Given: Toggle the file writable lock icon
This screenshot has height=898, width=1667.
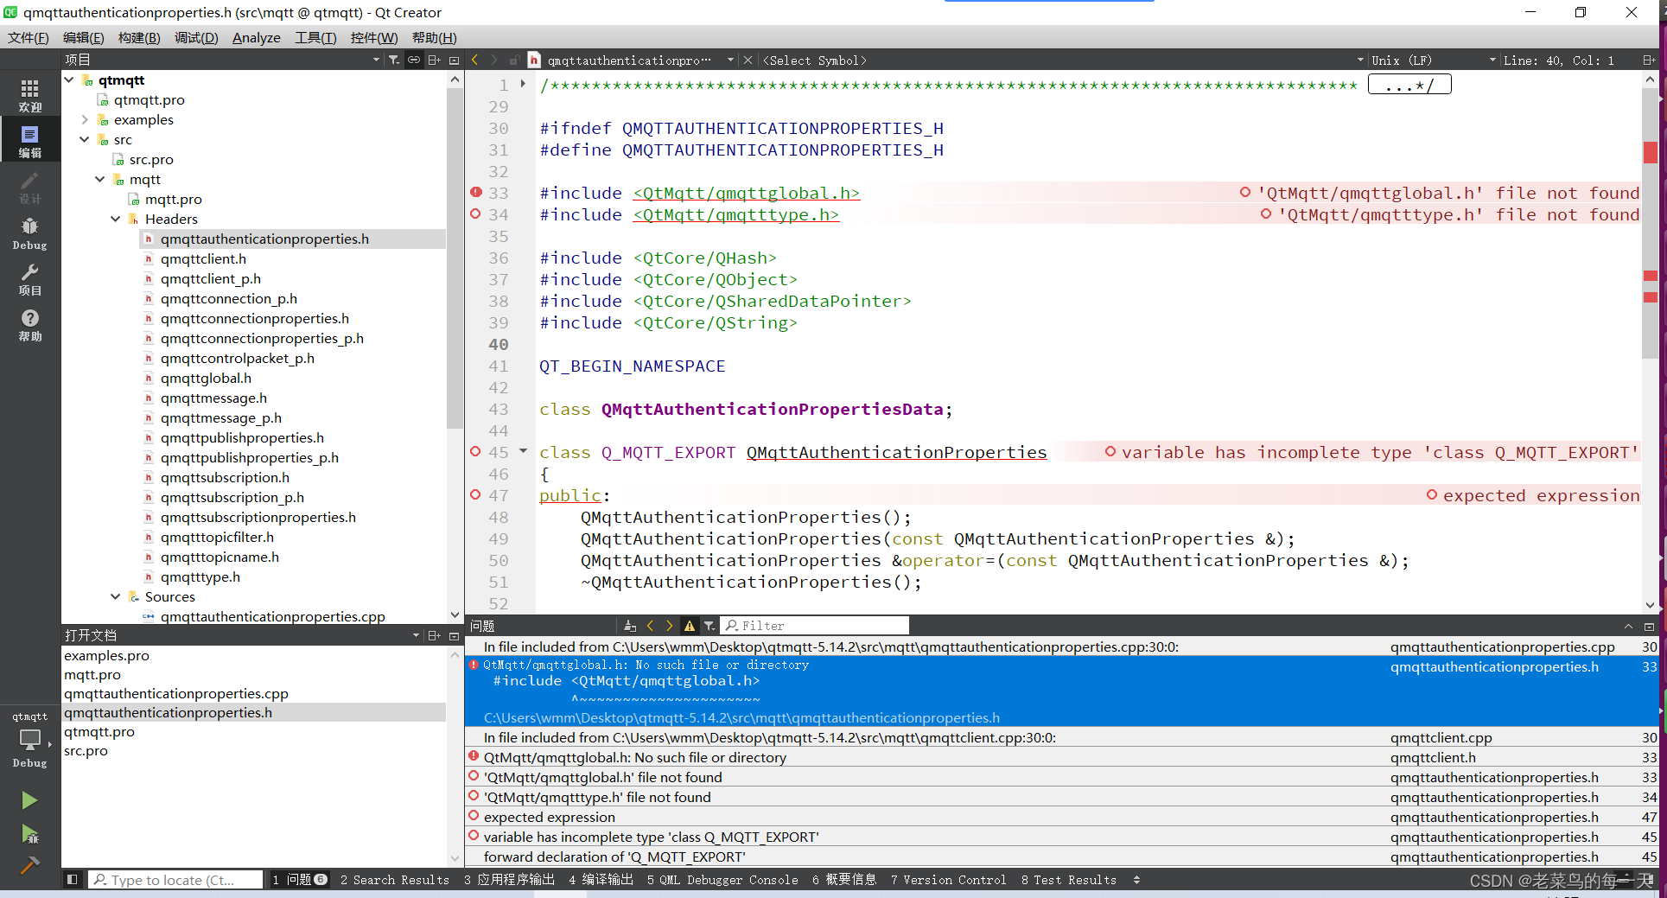Looking at the screenshot, I should coord(513,60).
